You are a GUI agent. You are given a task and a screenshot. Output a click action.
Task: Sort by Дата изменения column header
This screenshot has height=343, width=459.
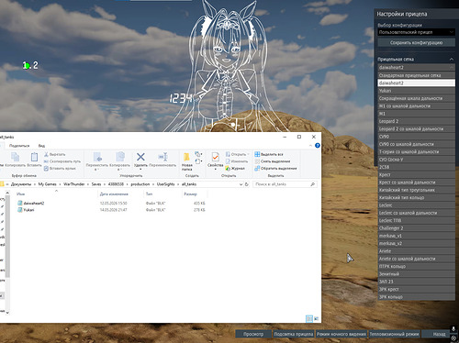[x=114, y=194]
